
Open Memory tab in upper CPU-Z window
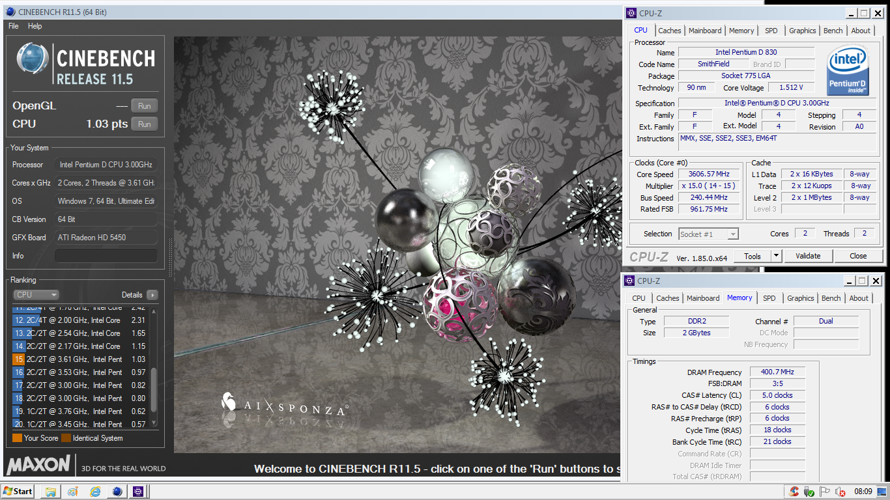point(741,31)
